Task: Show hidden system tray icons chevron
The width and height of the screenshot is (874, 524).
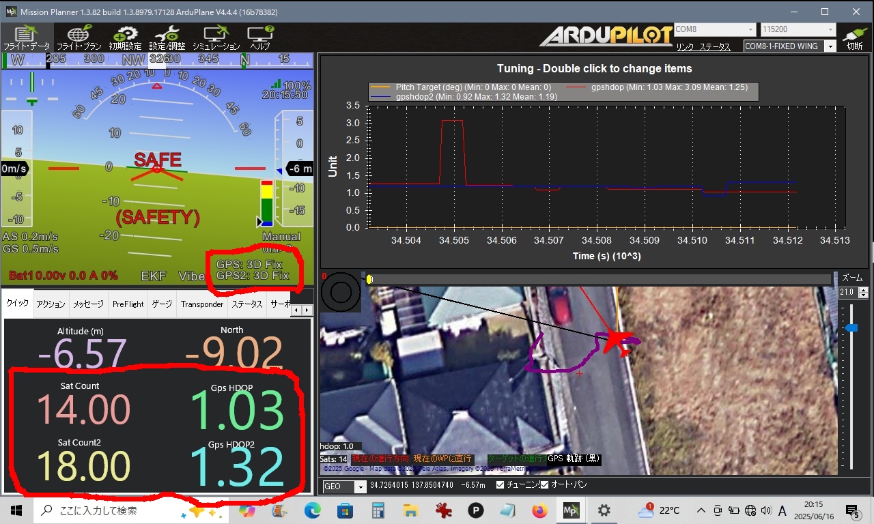Action: point(701,510)
